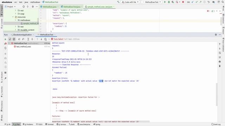The height and width of the screenshot is (126, 225).
Task: Collapse the methodexec folder in tree
Action: [15, 20]
